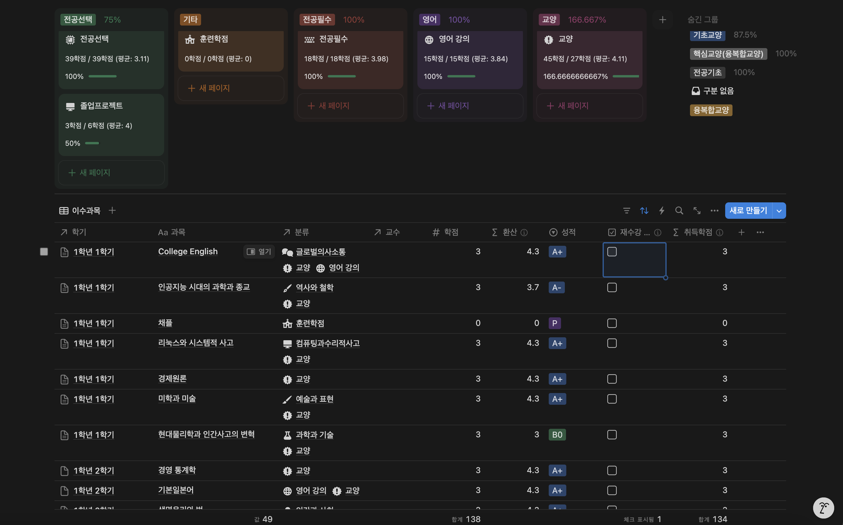Viewport: 843px width, 525px height.
Task: Check 재수강 box for 채플 row
Action: click(612, 323)
